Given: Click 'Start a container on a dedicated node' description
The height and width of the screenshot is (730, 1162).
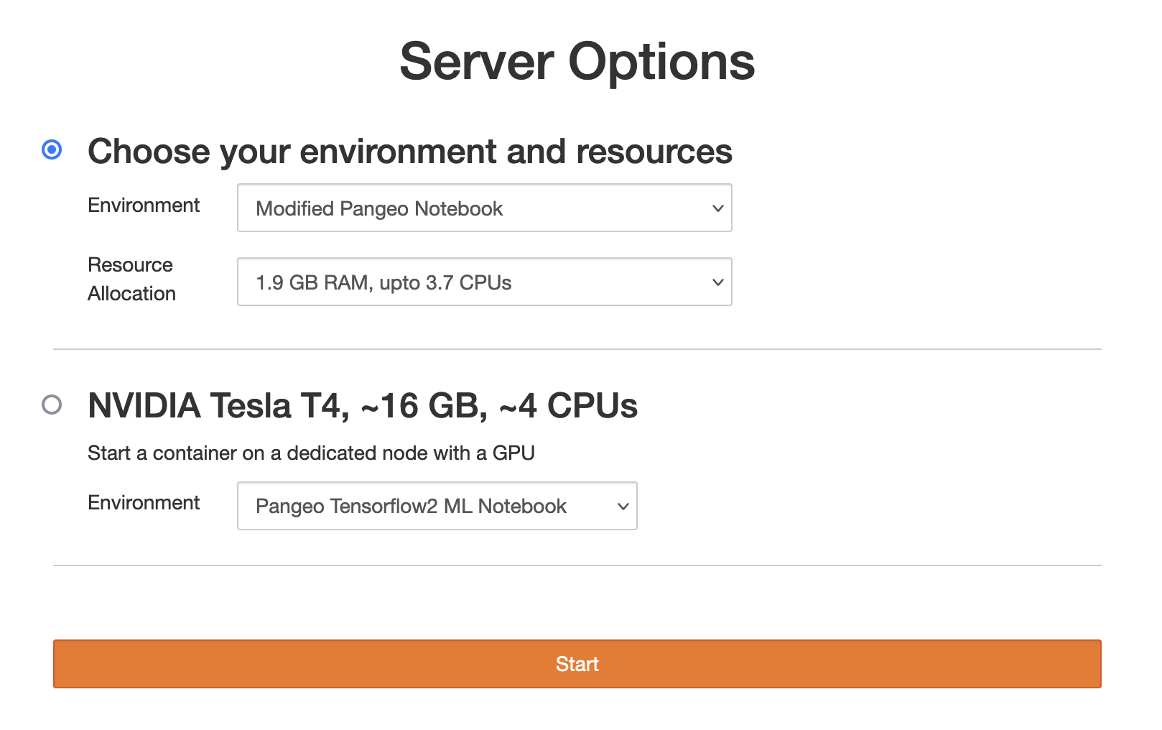Looking at the screenshot, I should 311,453.
